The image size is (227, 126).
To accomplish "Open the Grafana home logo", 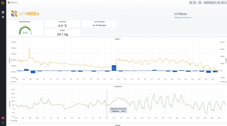I will (3, 2).
